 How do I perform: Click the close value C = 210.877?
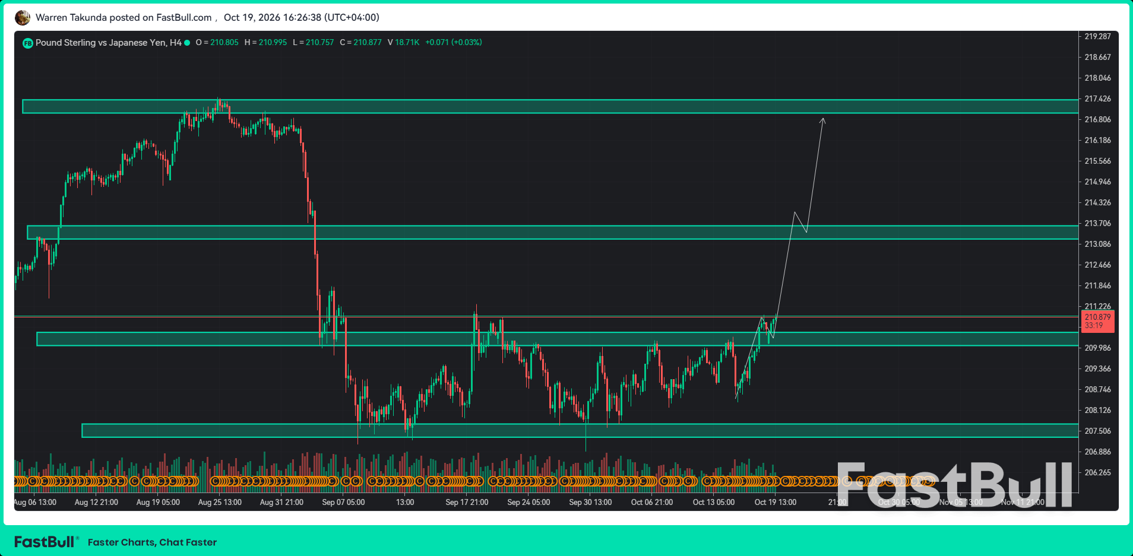(361, 43)
